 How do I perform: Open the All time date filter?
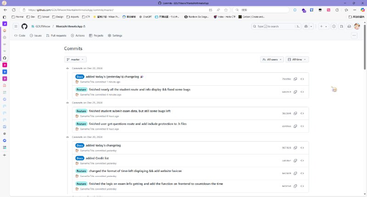[x=297, y=60]
